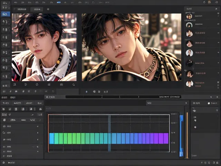Click the magnifier icon below the left preview
The image size is (221, 166).
[74, 85]
